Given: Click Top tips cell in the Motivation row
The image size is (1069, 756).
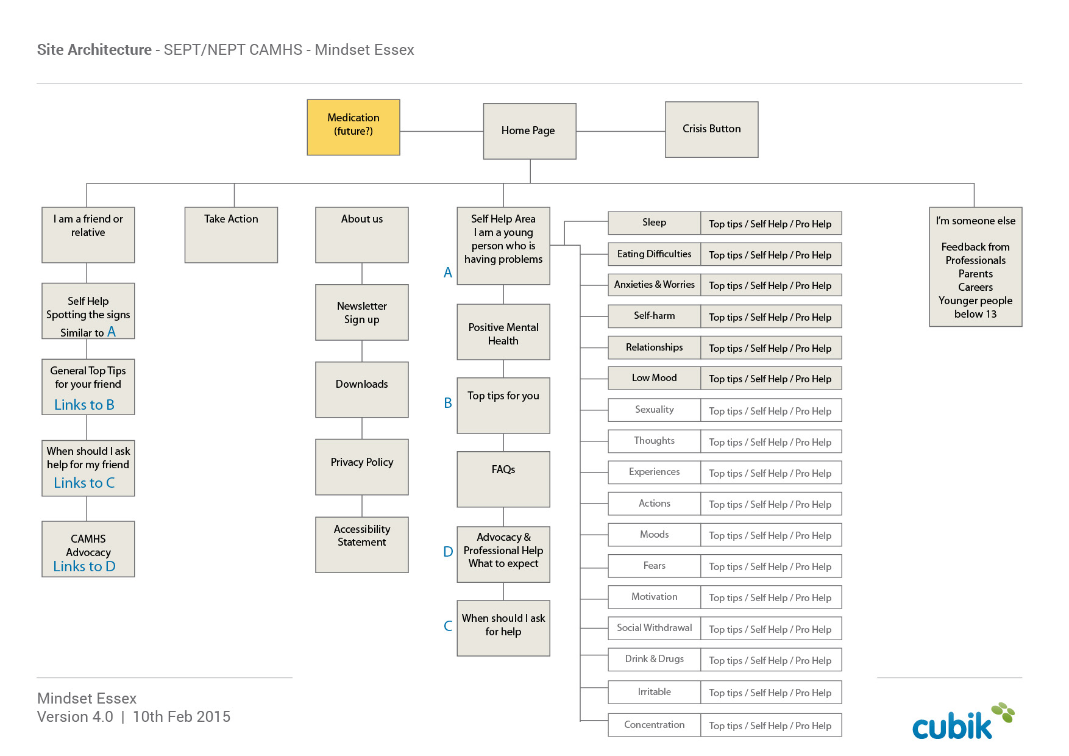Looking at the screenshot, I should tap(771, 597).
